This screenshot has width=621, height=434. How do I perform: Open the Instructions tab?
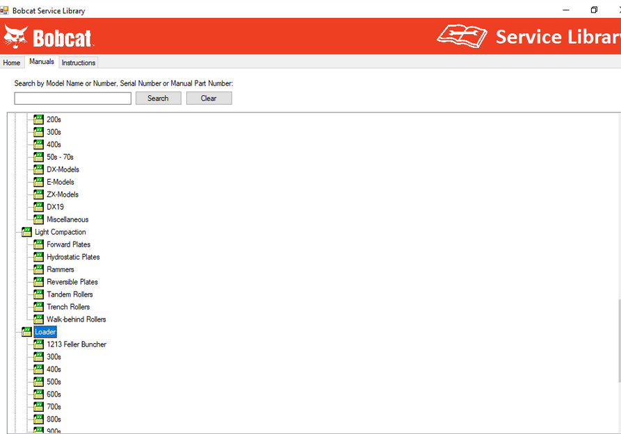[79, 62]
